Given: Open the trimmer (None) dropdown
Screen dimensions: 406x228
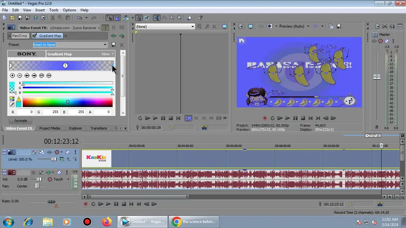Looking at the screenshot, I should 193,27.
